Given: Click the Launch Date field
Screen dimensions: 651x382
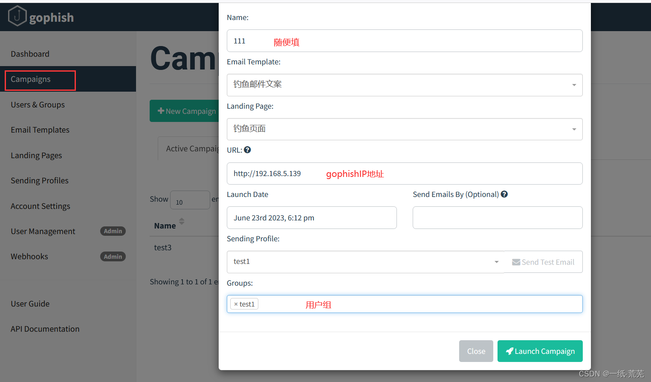Looking at the screenshot, I should point(312,218).
